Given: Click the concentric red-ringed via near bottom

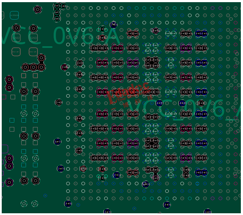Looking at the screenshot, I should pos(83,169).
